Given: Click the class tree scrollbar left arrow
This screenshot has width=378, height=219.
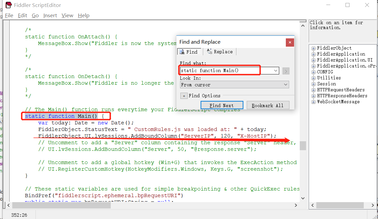Looking at the screenshot, I should (x=313, y=205).
